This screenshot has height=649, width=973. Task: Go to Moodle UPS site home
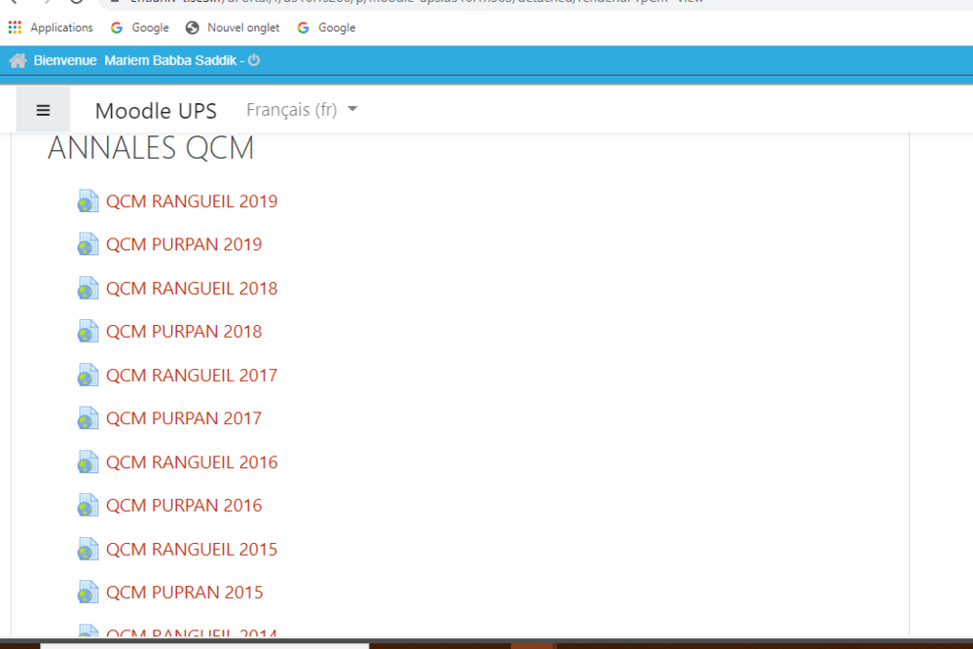pyautogui.click(x=156, y=110)
